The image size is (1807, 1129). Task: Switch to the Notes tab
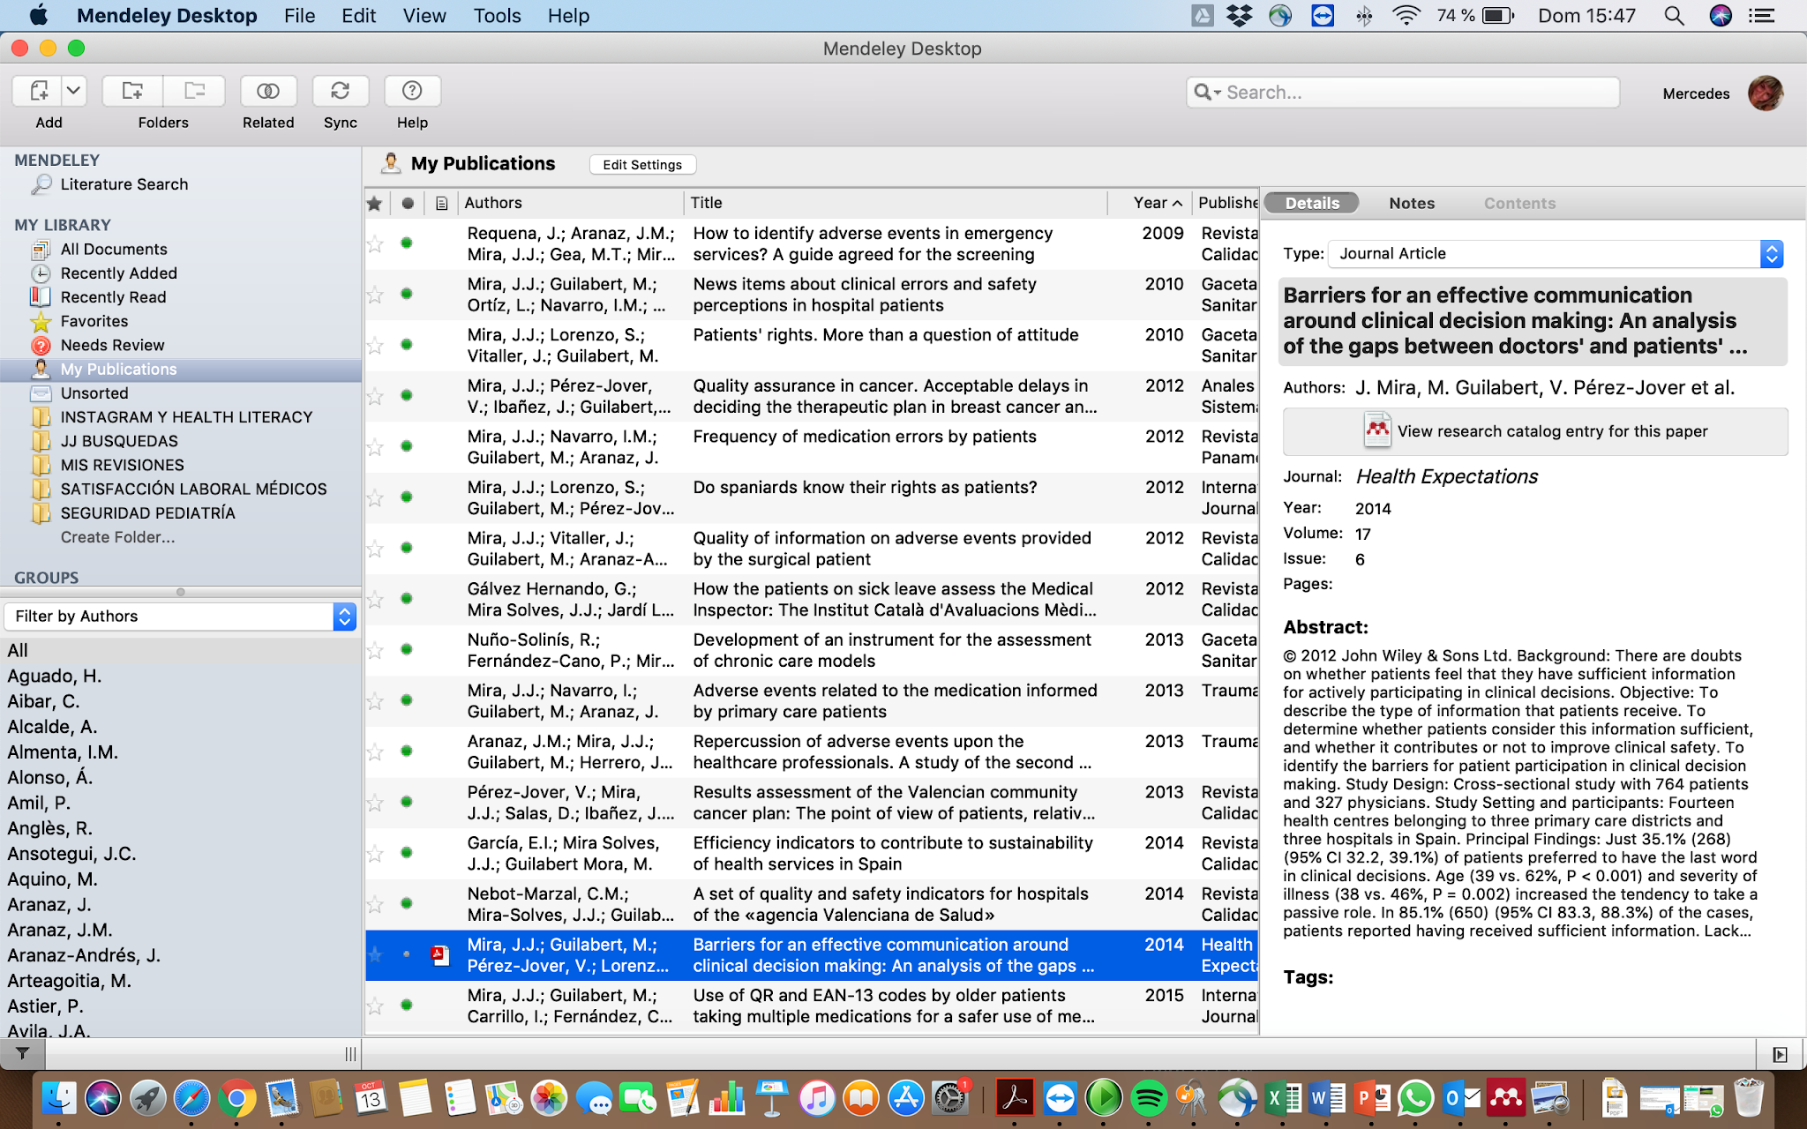[1411, 204]
